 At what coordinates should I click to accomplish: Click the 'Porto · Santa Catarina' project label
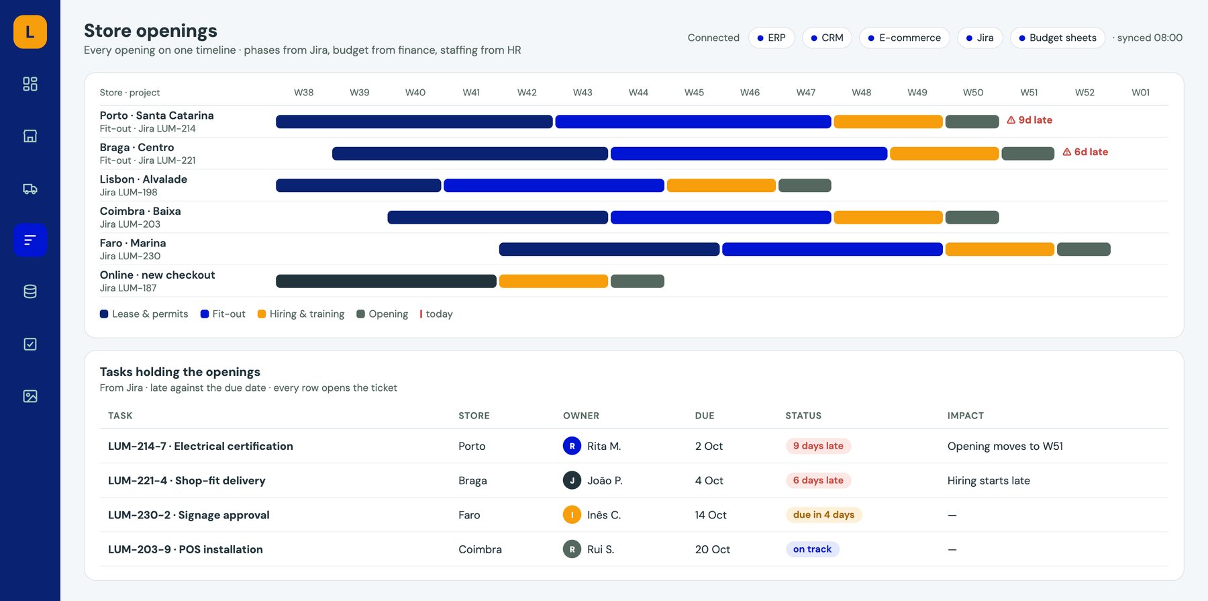click(x=157, y=115)
